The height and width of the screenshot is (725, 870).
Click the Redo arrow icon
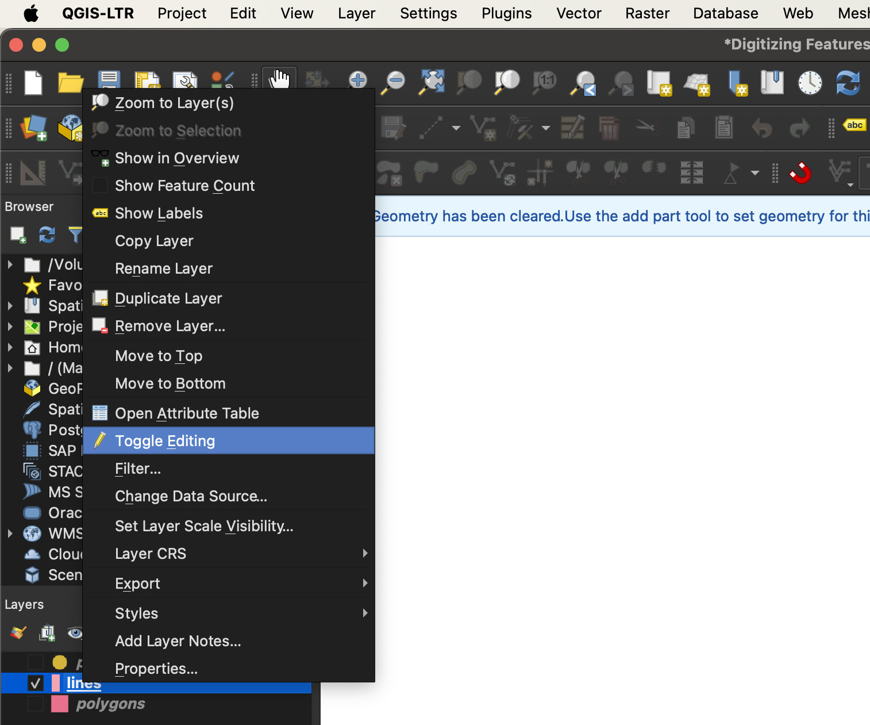[x=799, y=128]
